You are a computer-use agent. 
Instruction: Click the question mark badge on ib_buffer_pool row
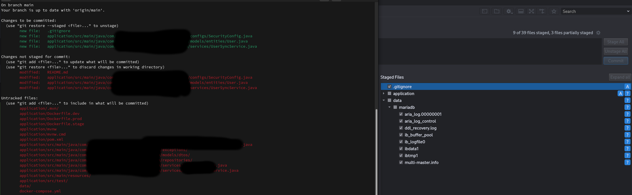tap(627, 135)
